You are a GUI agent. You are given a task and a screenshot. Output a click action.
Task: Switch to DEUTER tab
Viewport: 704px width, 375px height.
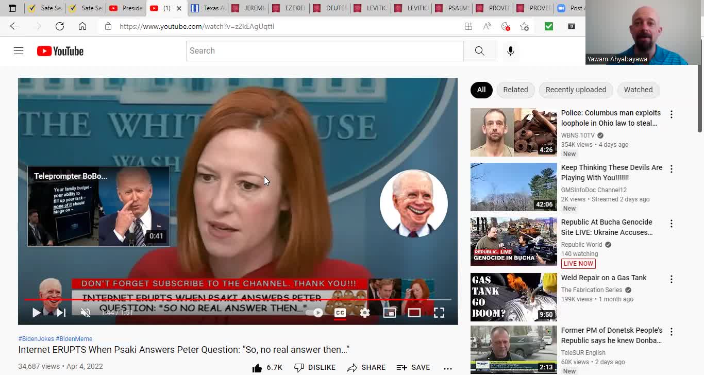point(329,8)
